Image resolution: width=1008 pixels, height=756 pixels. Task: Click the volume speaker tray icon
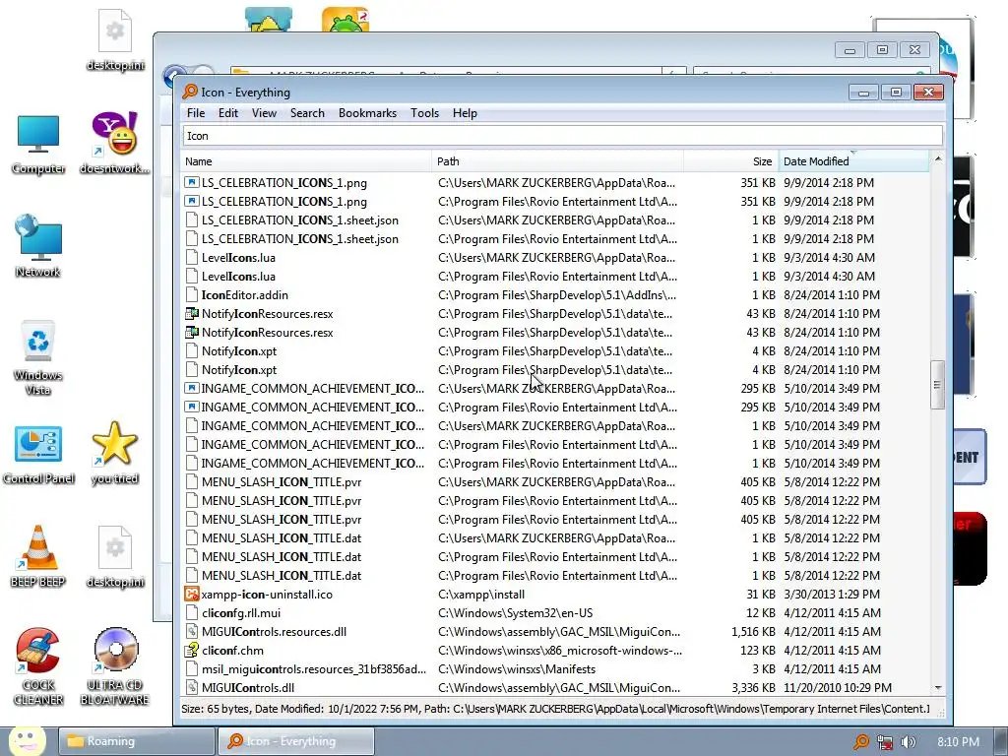pyautogui.click(x=909, y=742)
